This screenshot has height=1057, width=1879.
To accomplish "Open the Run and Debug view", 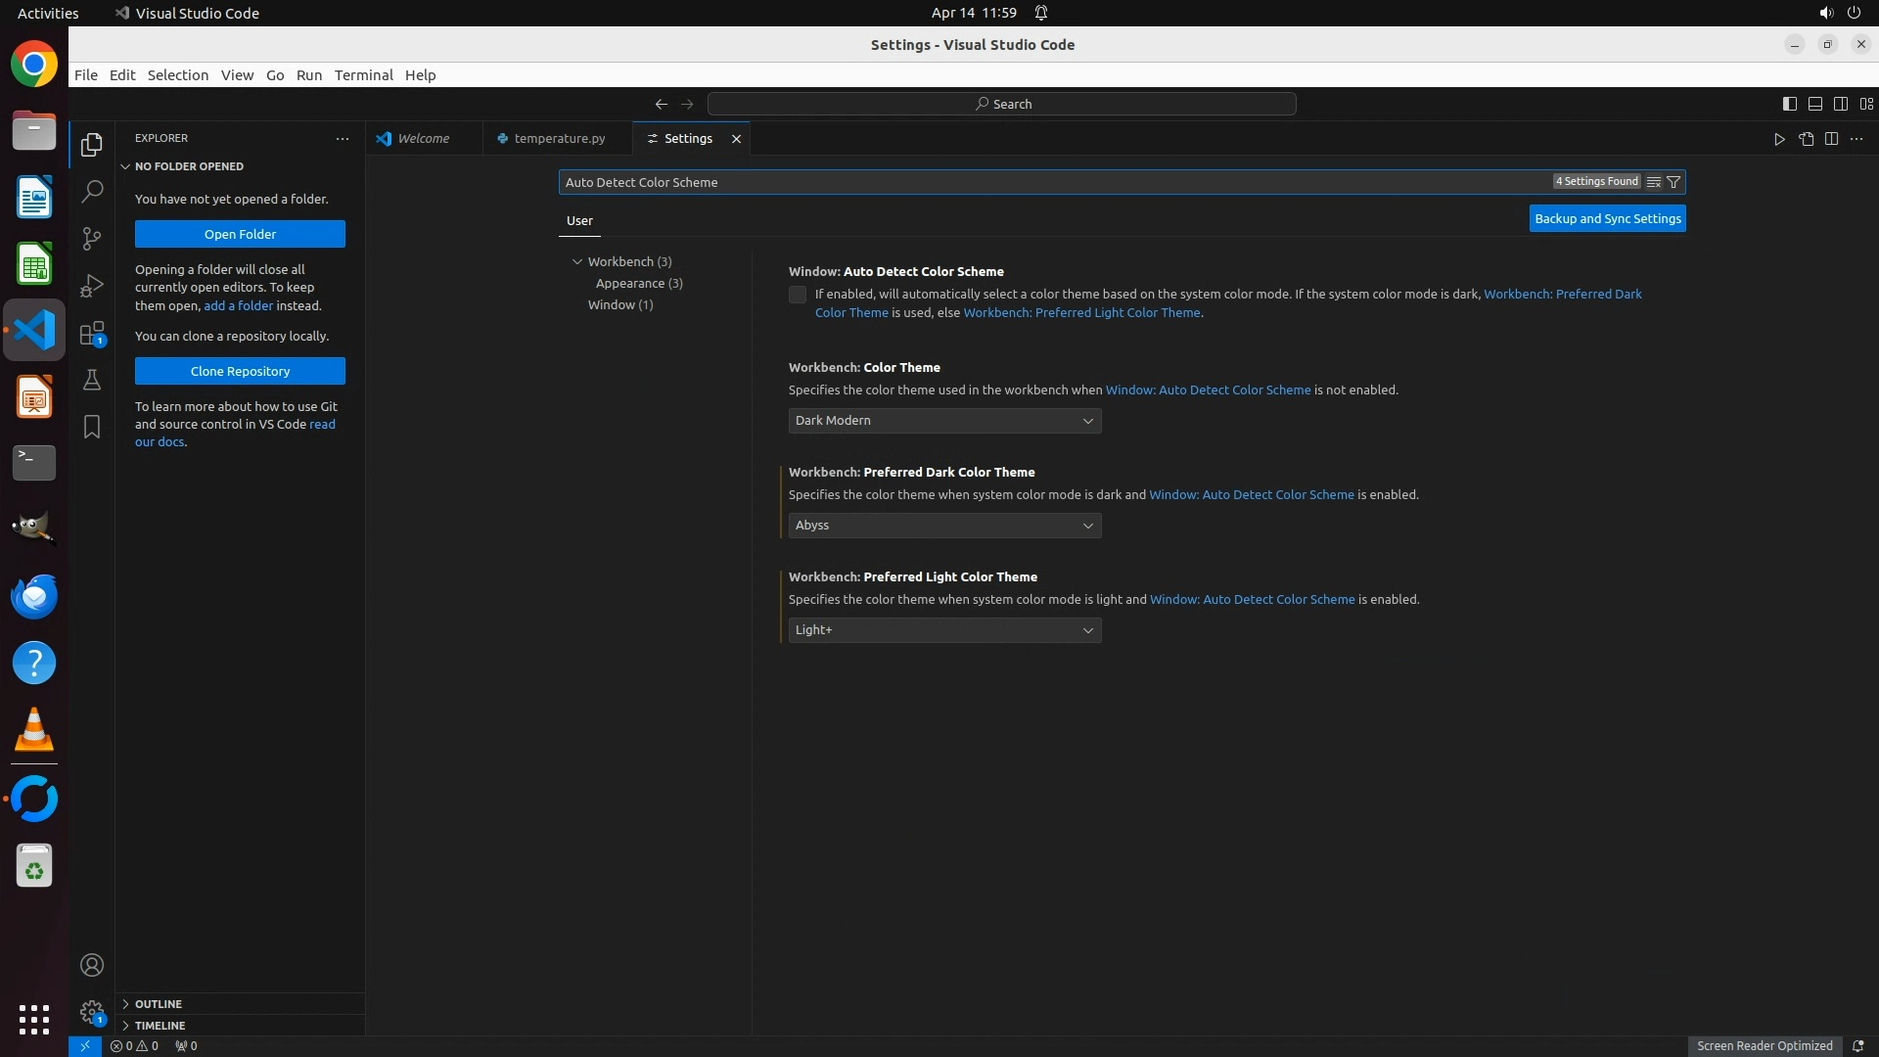I will (x=92, y=286).
